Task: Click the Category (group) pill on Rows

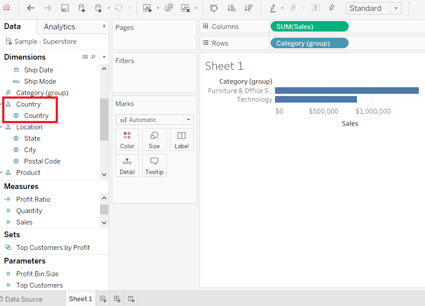Action: pos(309,43)
